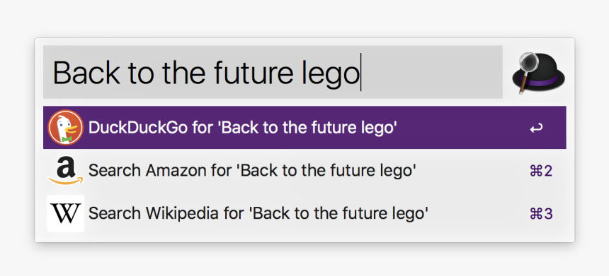Click the ⌘3 shortcut label
This screenshot has height=276, width=609.
click(541, 213)
